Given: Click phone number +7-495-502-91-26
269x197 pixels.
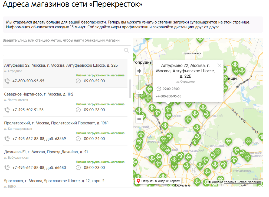Looking at the screenshot, I should coord(28,110).
